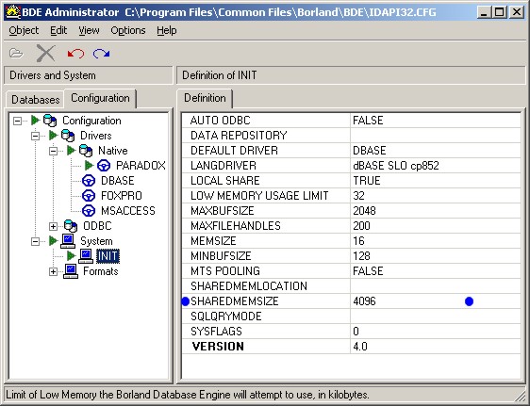
Task: Click the SHAREDMEMSIZE value 4096
Action: [x=364, y=301]
